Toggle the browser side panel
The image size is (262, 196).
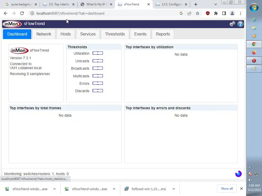pos(224,13)
